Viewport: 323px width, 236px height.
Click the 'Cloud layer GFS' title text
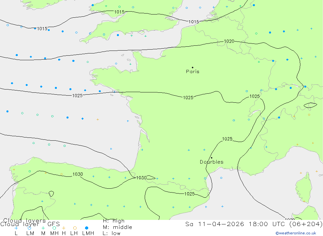tap(30, 224)
